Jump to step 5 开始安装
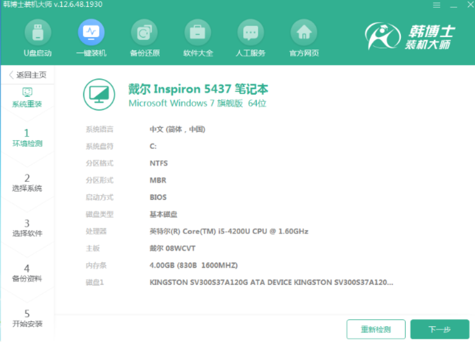 coord(27,318)
